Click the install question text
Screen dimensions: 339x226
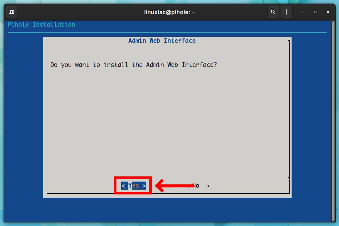tap(134, 65)
